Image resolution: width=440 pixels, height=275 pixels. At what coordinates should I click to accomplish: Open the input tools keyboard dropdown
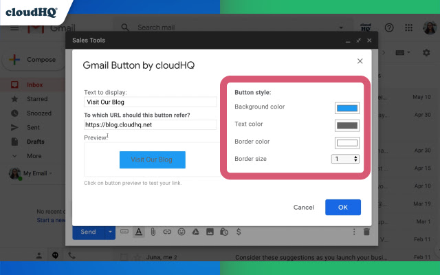point(403,52)
